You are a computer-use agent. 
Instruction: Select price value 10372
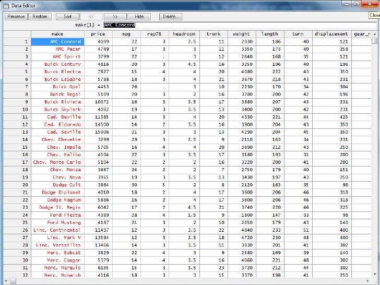click(98, 102)
